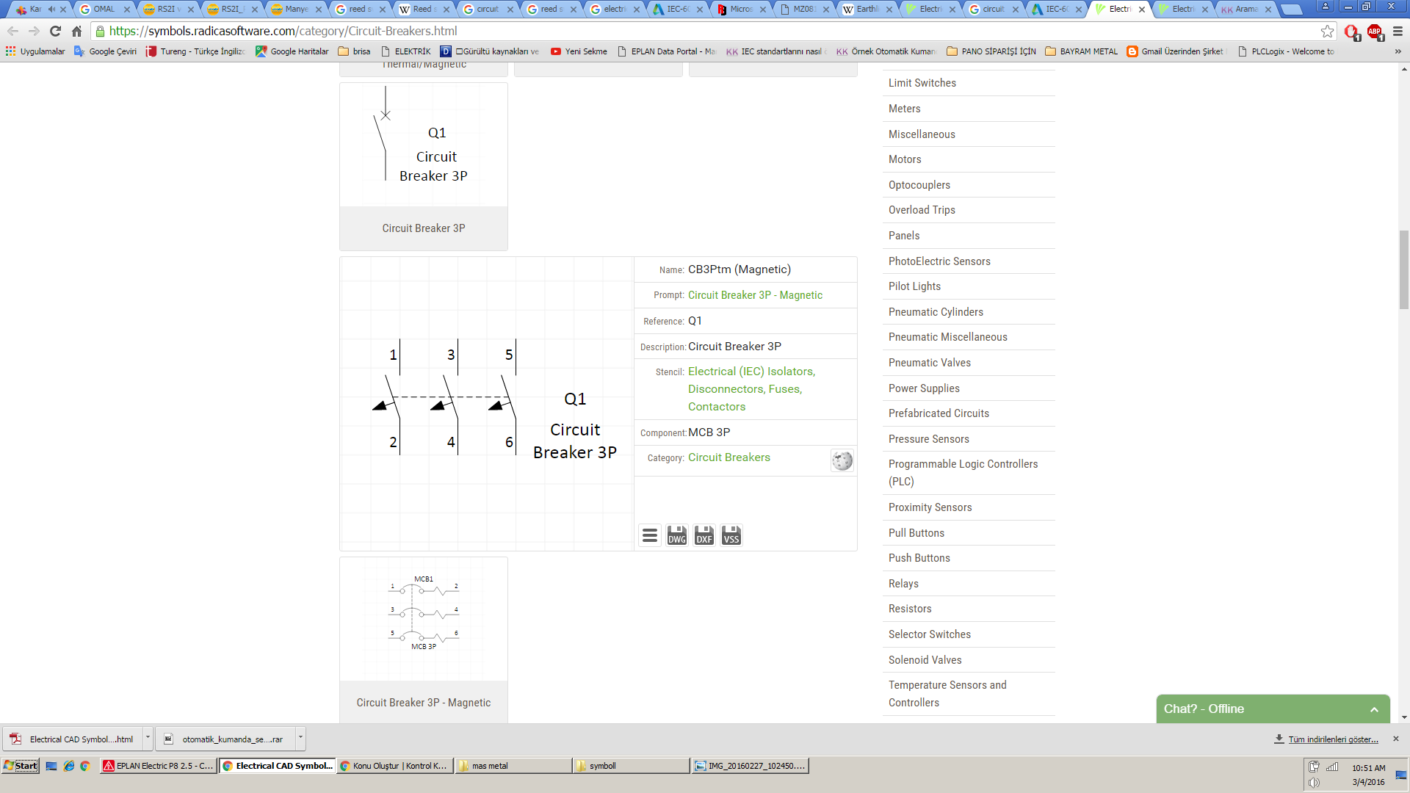
Task: Open the Solenoid Valves category
Action: point(925,660)
